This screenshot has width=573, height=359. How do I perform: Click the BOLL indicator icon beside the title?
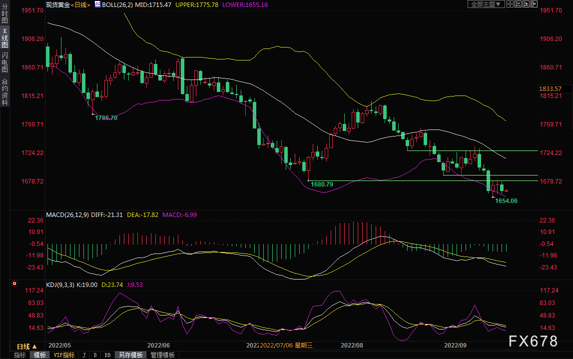97,4
